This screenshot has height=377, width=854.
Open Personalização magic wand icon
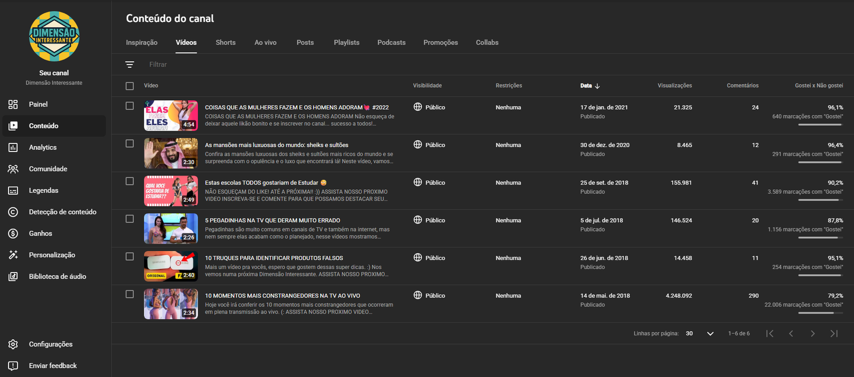coord(13,255)
